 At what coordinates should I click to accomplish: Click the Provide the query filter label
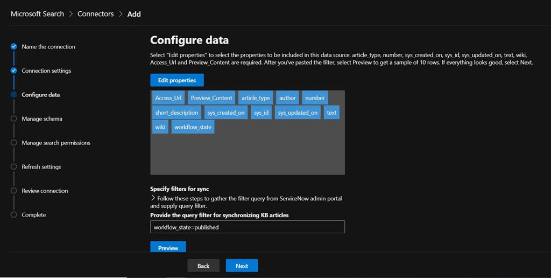coord(220,215)
